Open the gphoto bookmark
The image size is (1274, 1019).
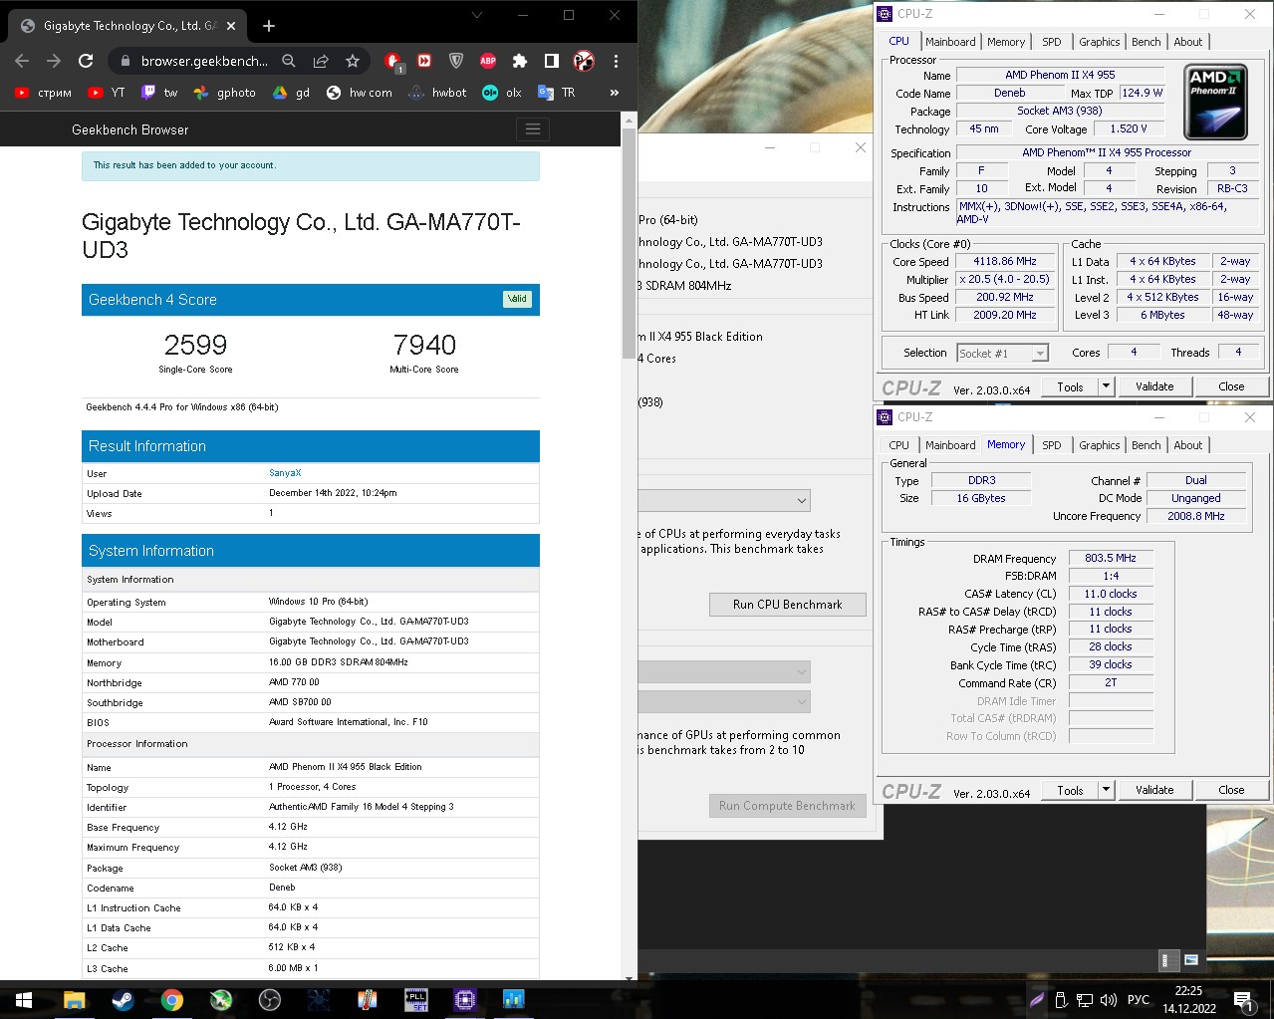click(x=225, y=93)
